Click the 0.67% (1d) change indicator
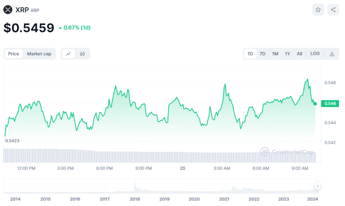 point(74,28)
